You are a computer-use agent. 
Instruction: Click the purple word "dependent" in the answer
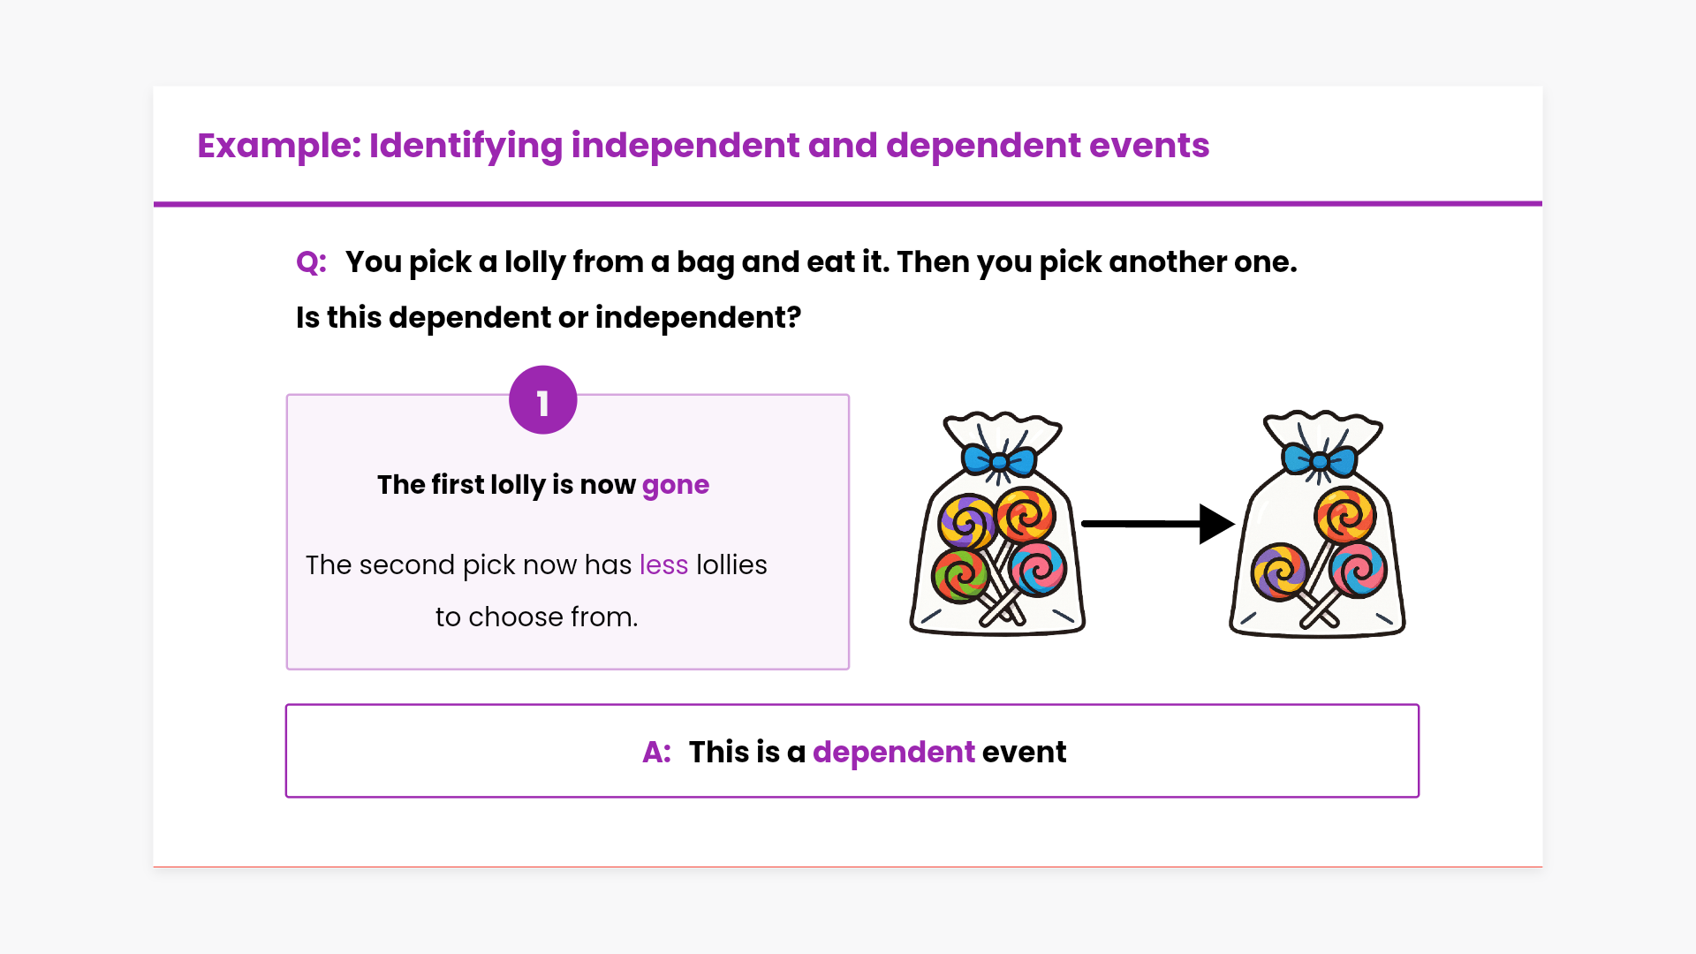[x=893, y=752]
